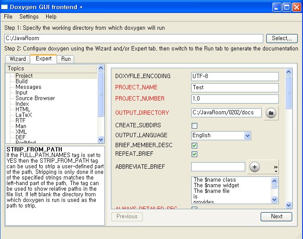Click the settings panel scroll up arrow
This screenshot has height=239, width=303.
[x=288, y=72]
